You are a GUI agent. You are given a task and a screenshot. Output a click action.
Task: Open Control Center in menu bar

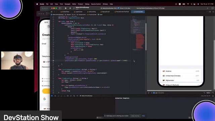coord(195,4)
